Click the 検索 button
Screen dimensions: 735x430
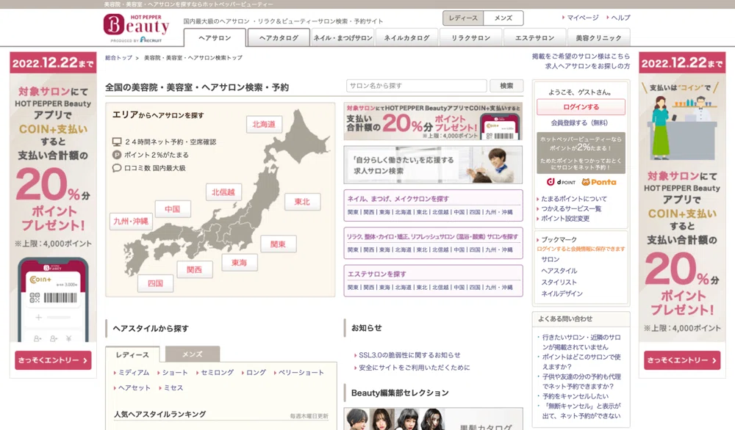506,86
